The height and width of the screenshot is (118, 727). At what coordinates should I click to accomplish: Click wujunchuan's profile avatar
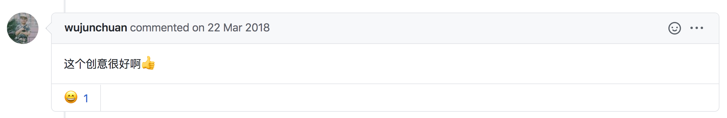click(23, 28)
